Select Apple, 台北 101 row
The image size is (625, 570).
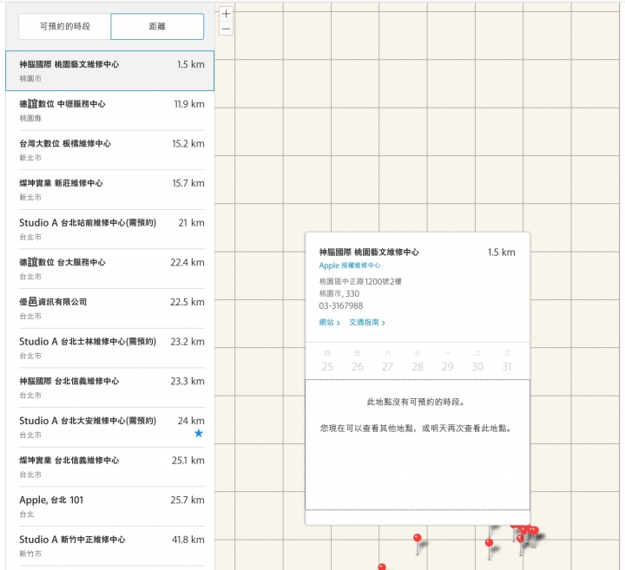112,507
